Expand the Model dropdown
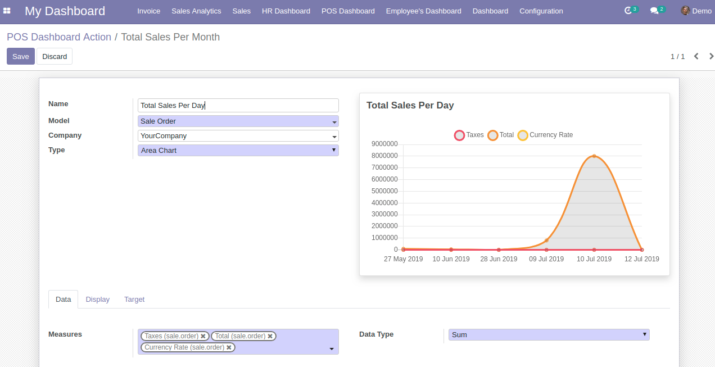 pyautogui.click(x=334, y=121)
